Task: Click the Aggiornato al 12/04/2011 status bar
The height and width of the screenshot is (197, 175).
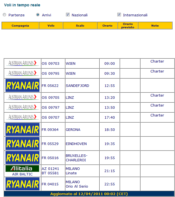Action: coord(89,194)
